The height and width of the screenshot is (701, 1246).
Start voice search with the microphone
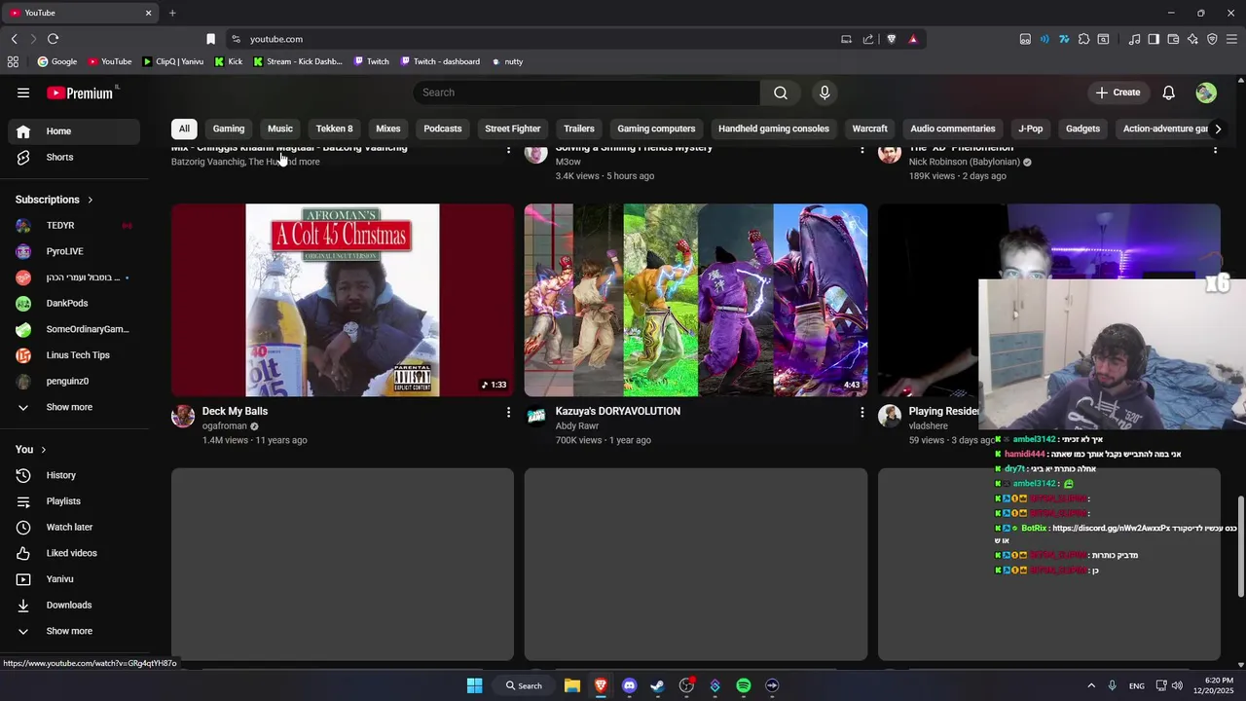(825, 92)
